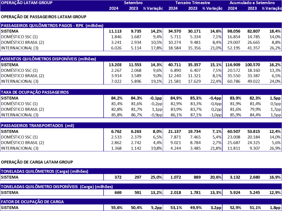Select the FATOR DE OCUPAÇÃO DE CARGA header

click(x=32, y=202)
